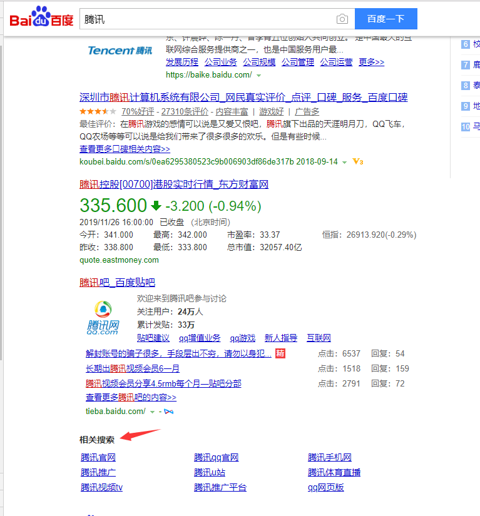Focus the search box containing 腾讯

coord(217,19)
